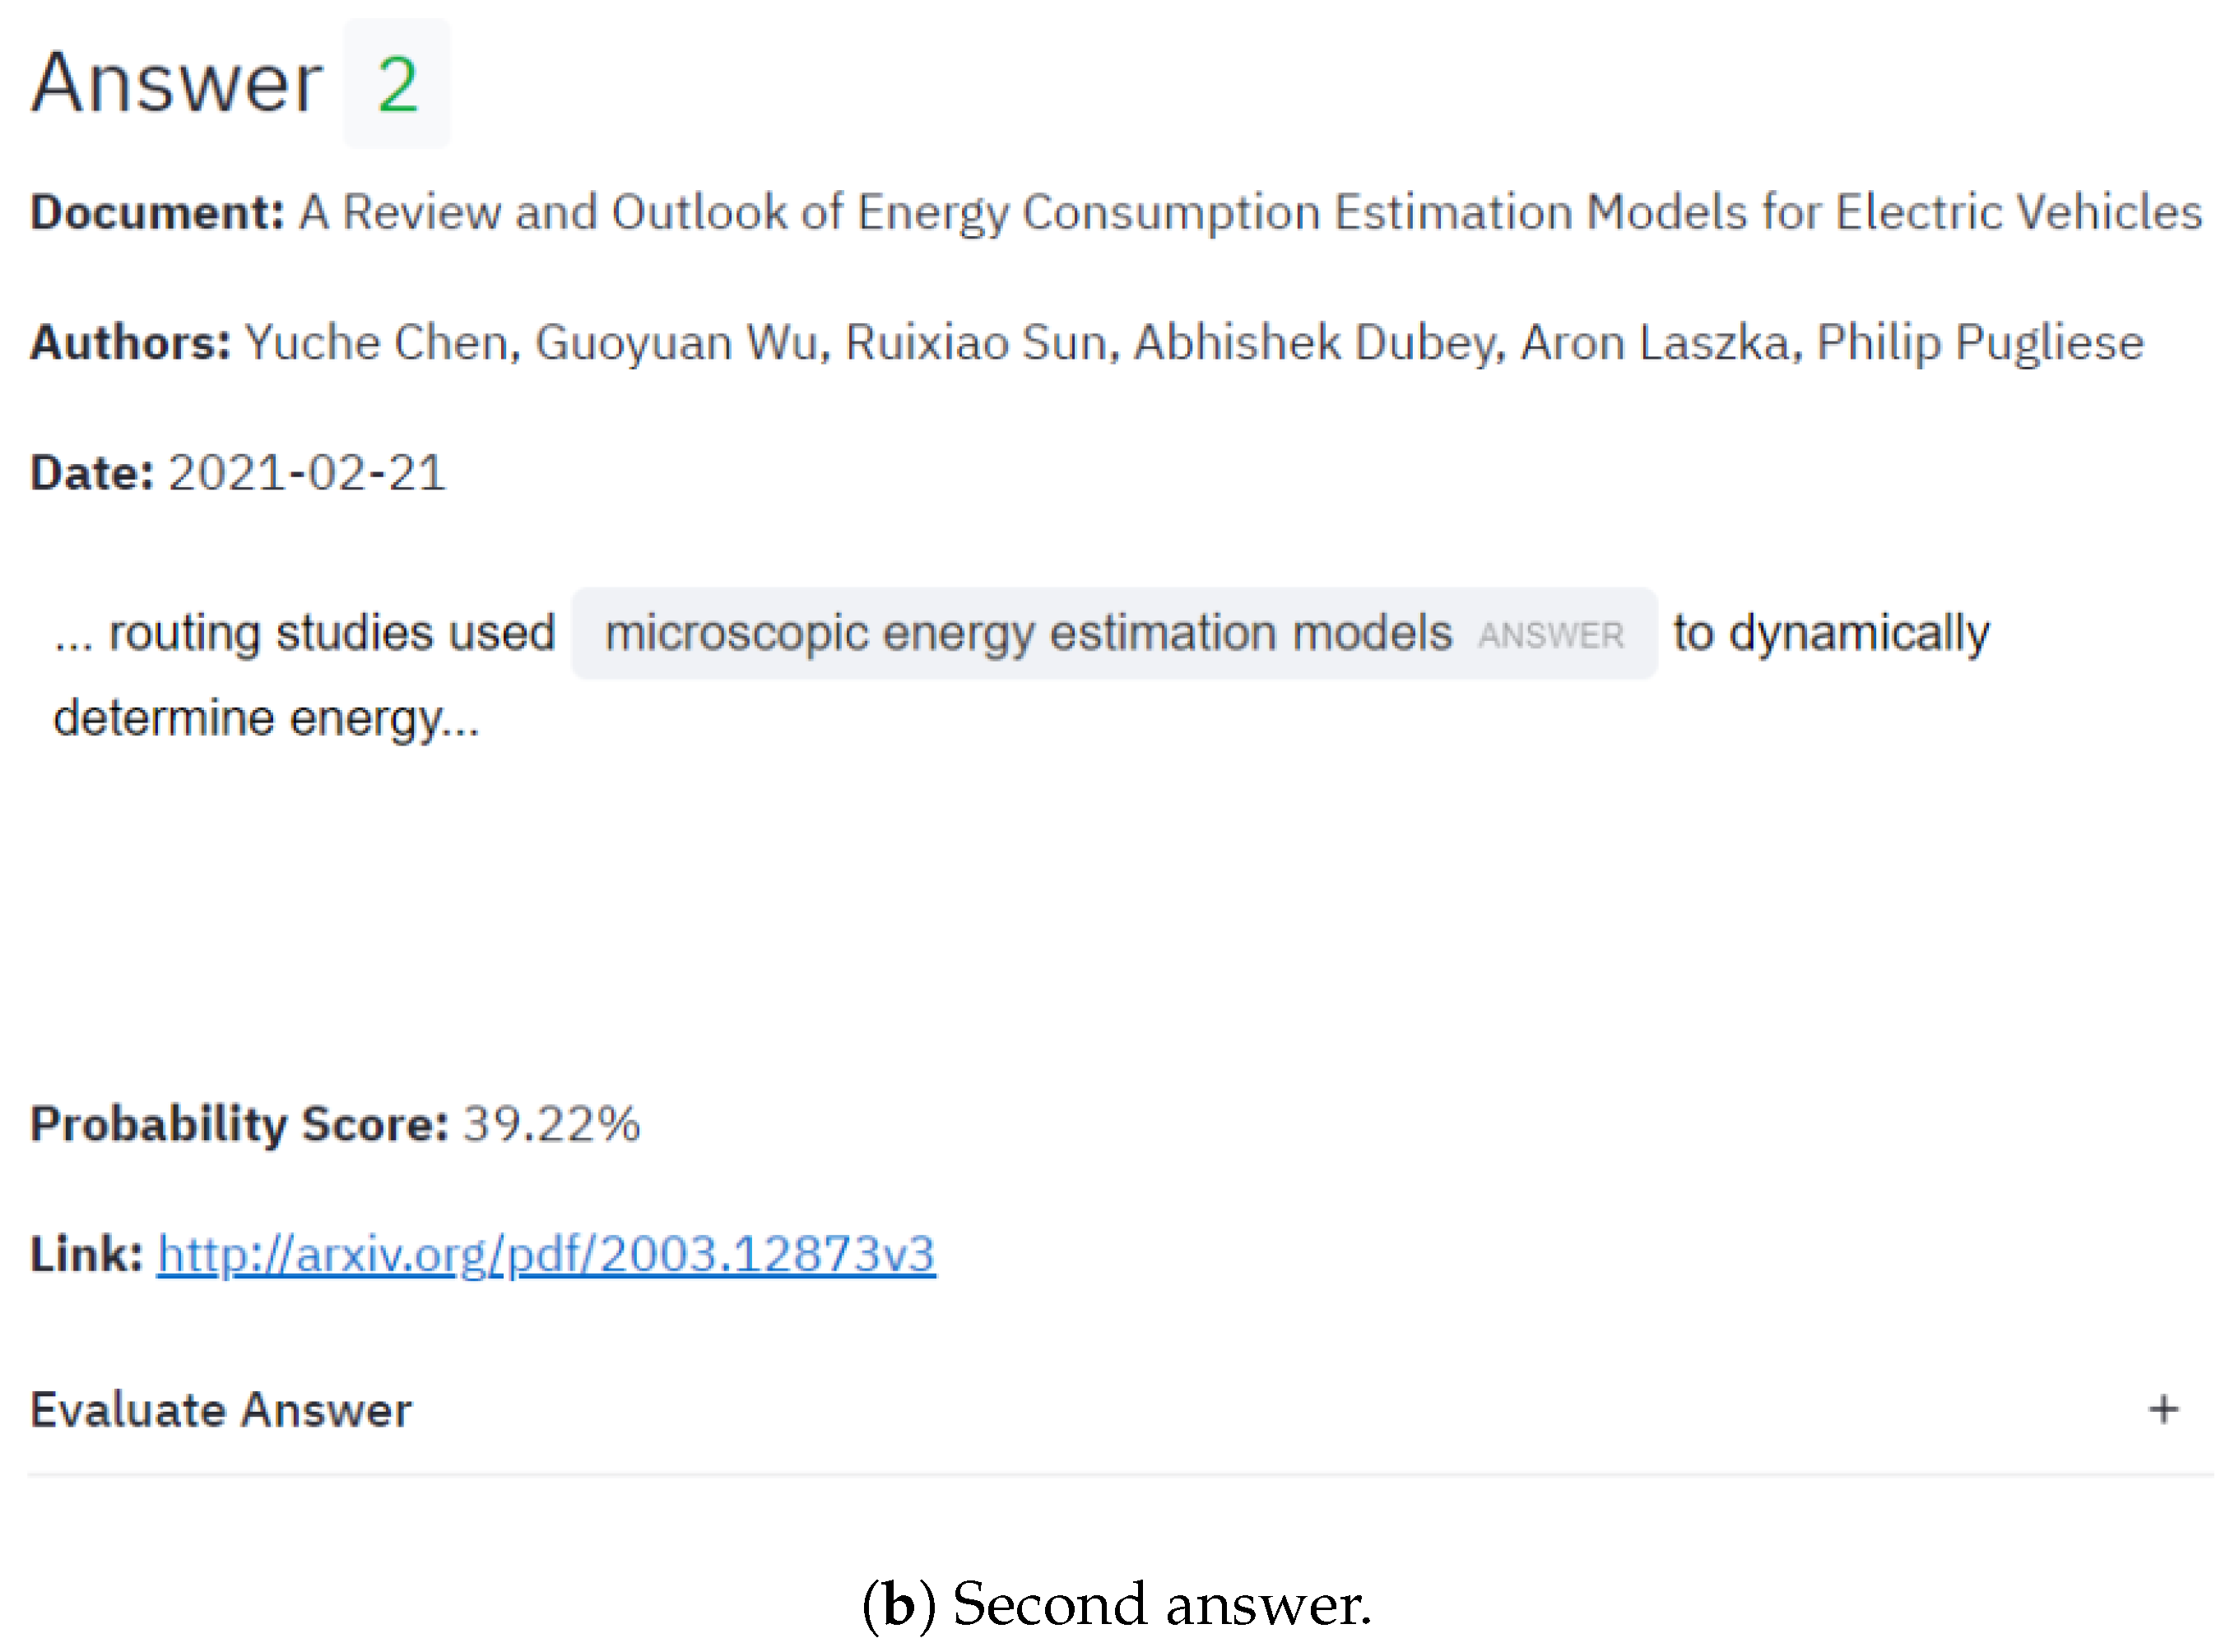Image resolution: width=2230 pixels, height=1652 pixels.
Task: Select the highlighted microscopic energy estimation models answer
Action: (1028, 633)
